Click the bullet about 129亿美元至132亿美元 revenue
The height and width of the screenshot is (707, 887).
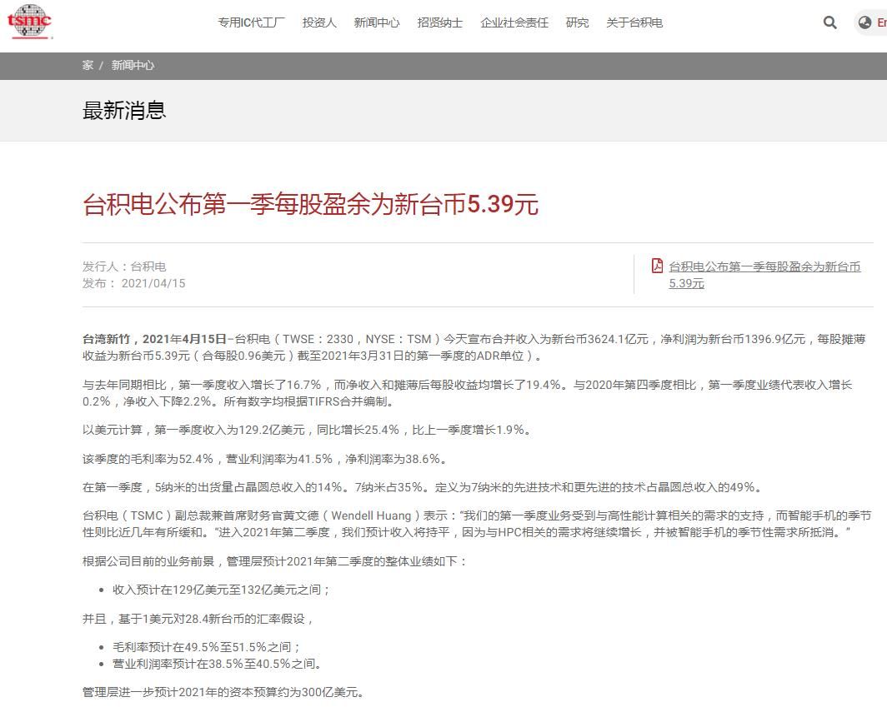pyautogui.click(x=221, y=590)
